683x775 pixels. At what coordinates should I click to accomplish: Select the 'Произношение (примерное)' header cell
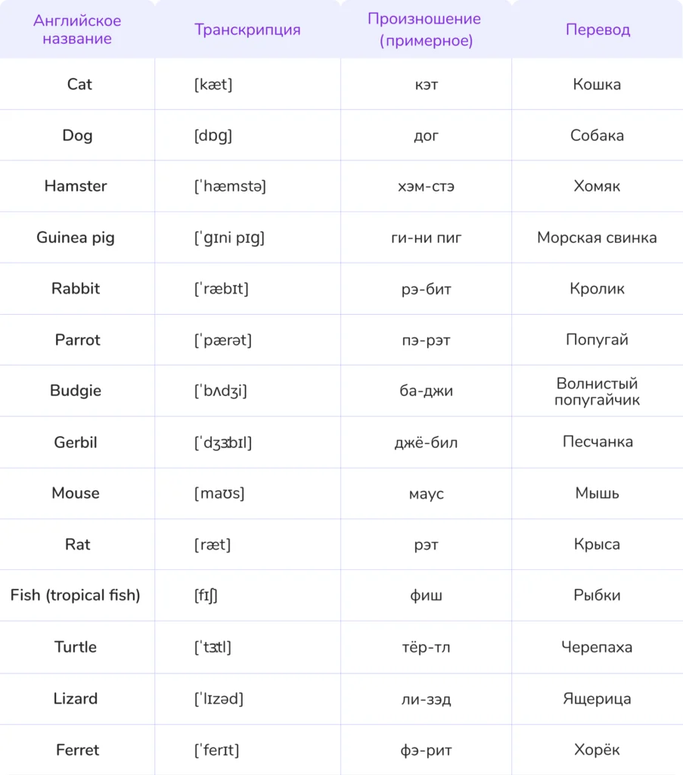[x=426, y=30]
